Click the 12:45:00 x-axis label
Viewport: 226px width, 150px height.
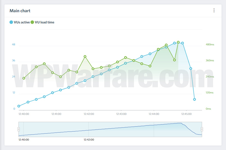[187, 114]
